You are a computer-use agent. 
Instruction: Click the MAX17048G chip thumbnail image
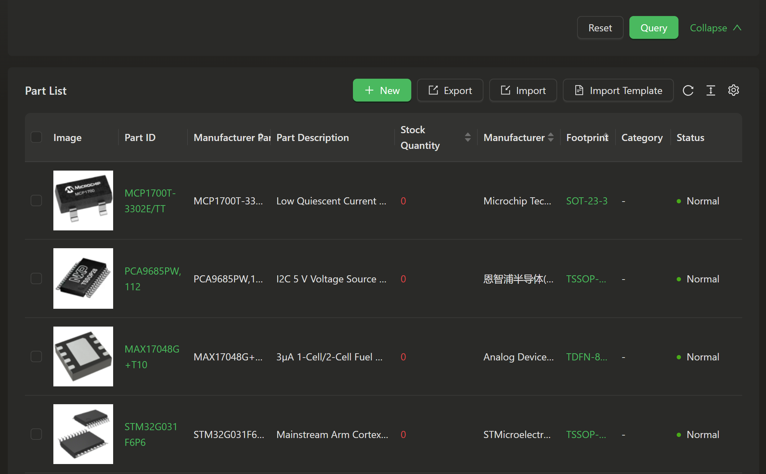[x=83, y=356]
